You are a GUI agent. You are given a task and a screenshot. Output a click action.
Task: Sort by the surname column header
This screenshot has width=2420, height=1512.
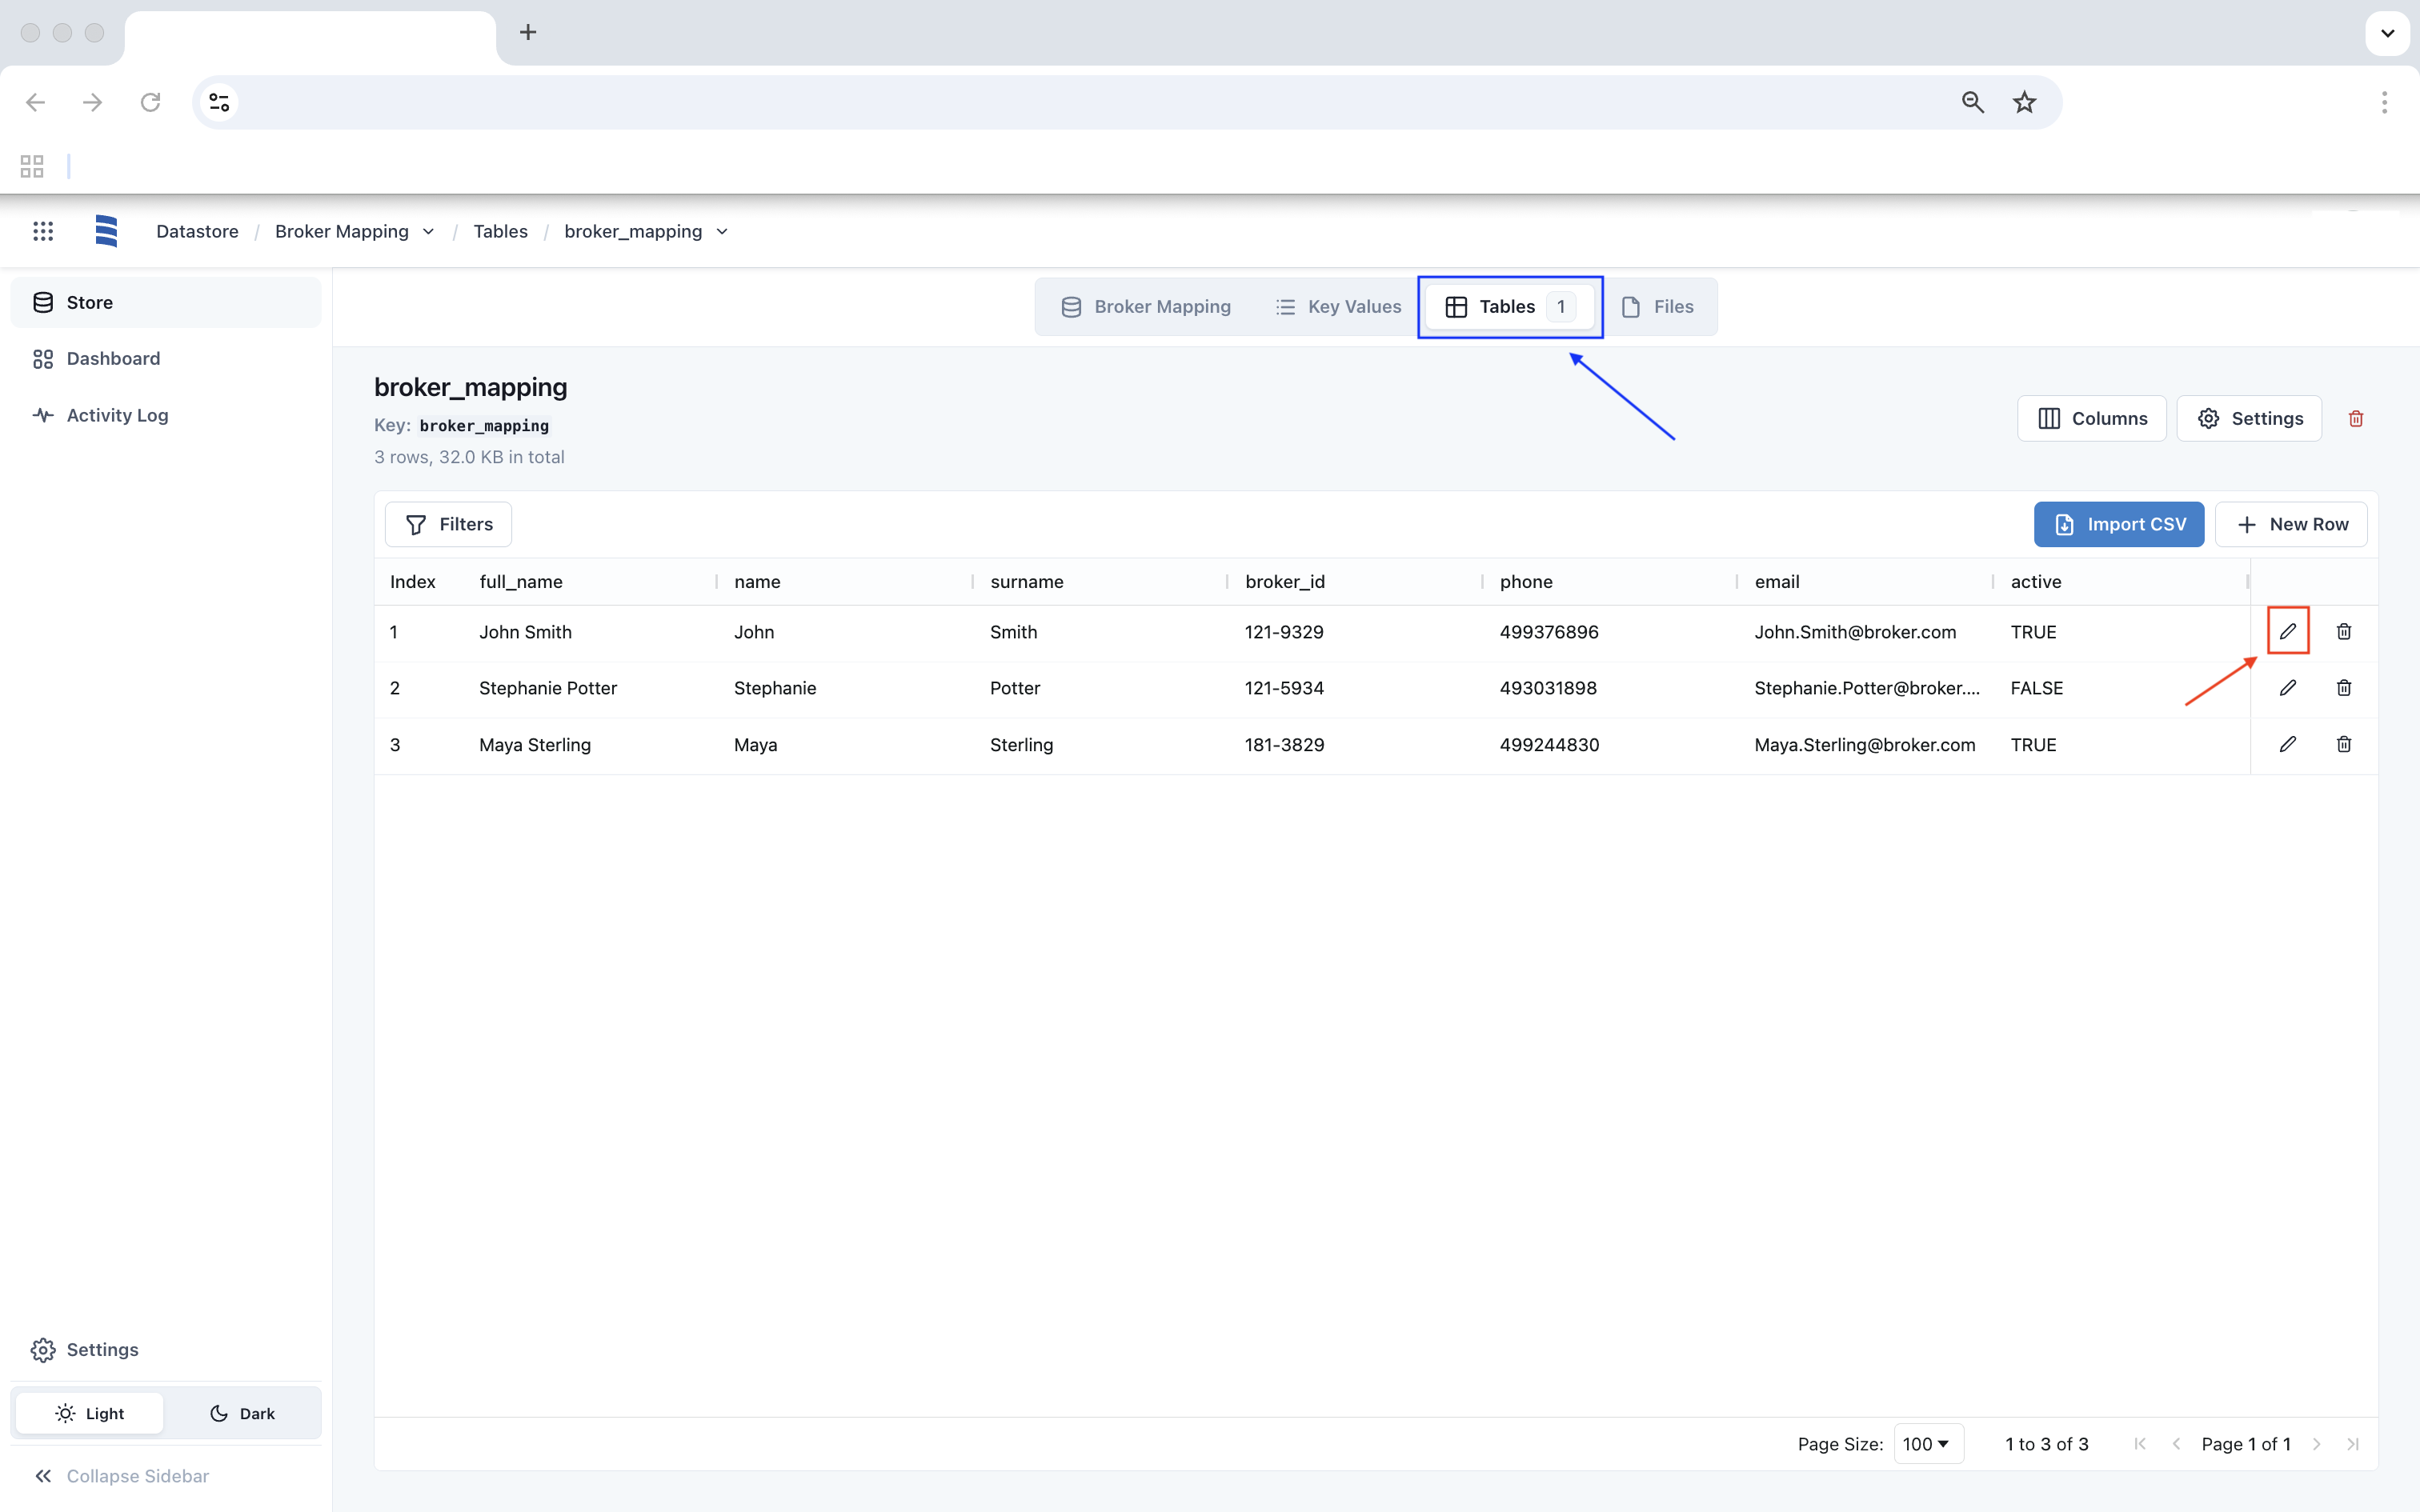click(x=1027, y=582)
